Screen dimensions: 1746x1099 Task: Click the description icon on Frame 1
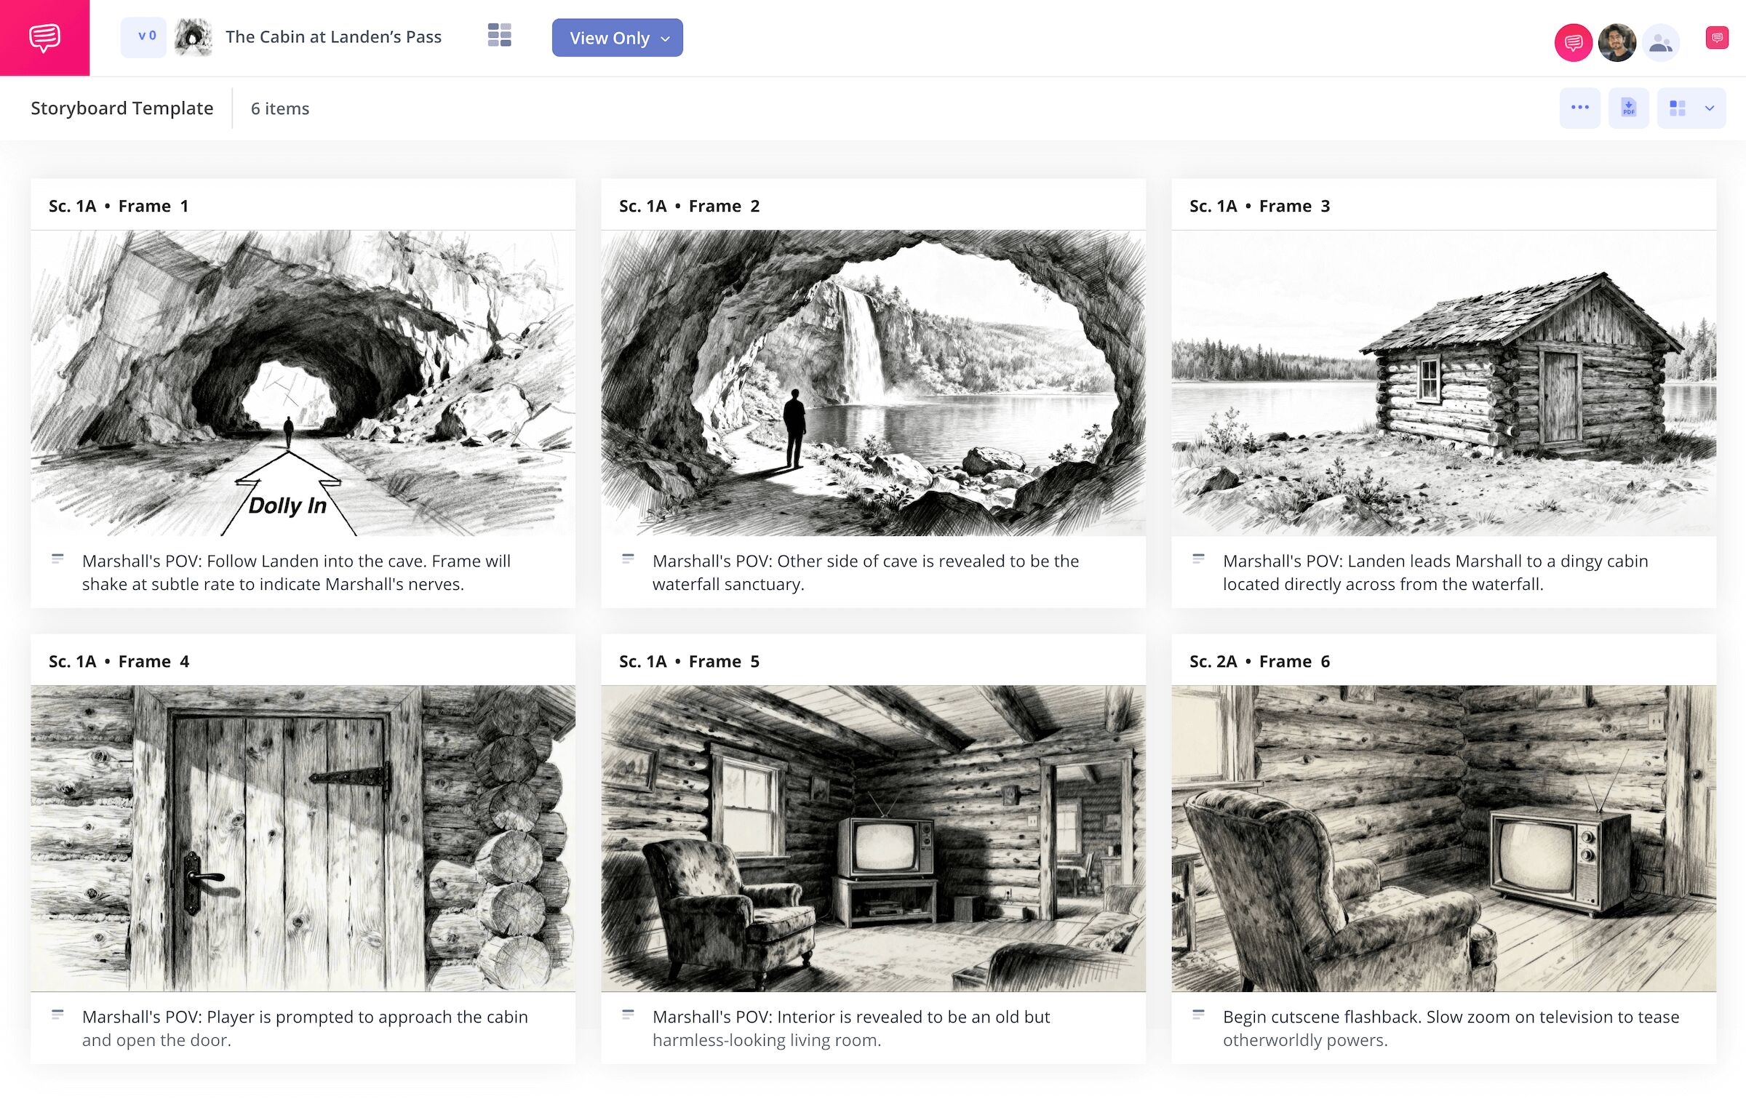tap(58, 559)
